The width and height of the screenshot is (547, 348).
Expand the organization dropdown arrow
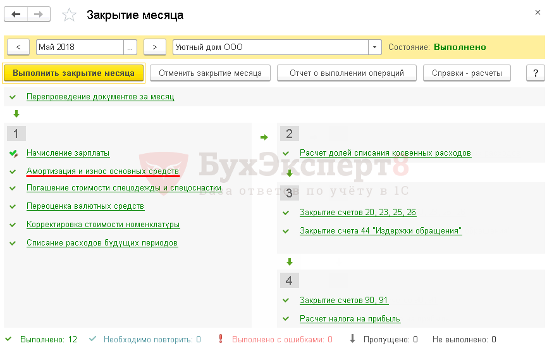pyautogui.click(x=375, y=47)
